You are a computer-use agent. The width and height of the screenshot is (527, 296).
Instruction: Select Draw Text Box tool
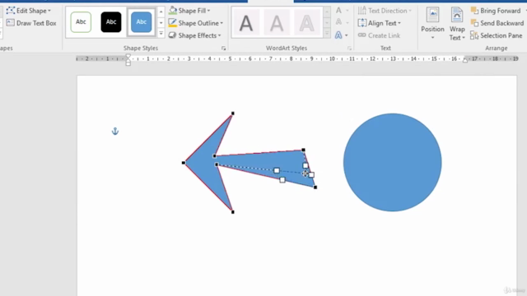(31, 23)
